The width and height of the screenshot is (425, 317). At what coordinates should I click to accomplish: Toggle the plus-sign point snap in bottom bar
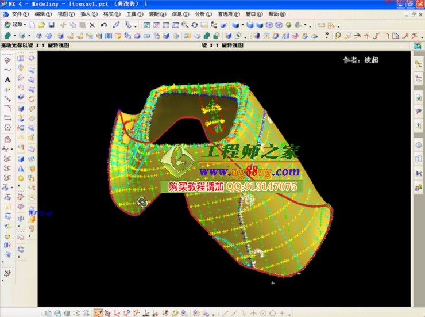point(281,313)
